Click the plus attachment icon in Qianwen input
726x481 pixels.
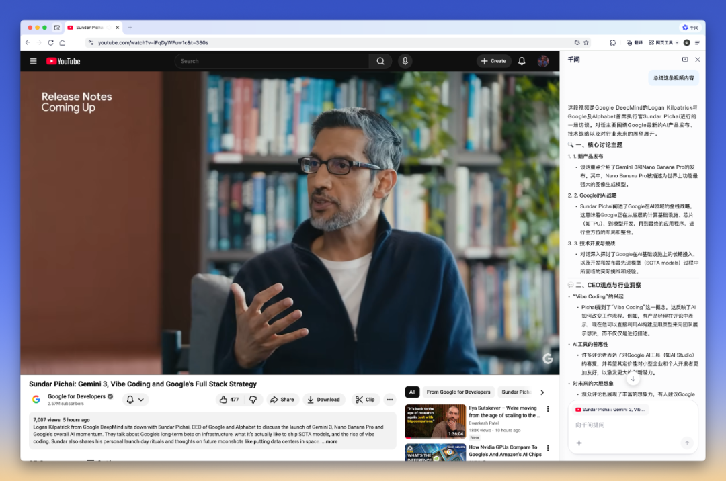[x=579, y=443]
